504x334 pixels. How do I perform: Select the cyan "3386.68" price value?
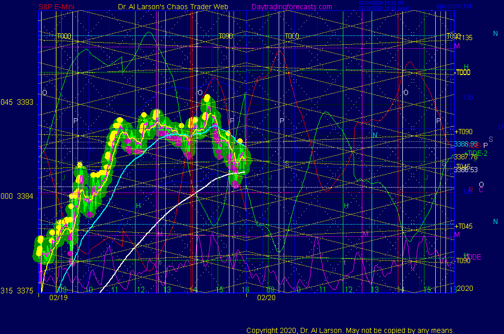point(466,143)
